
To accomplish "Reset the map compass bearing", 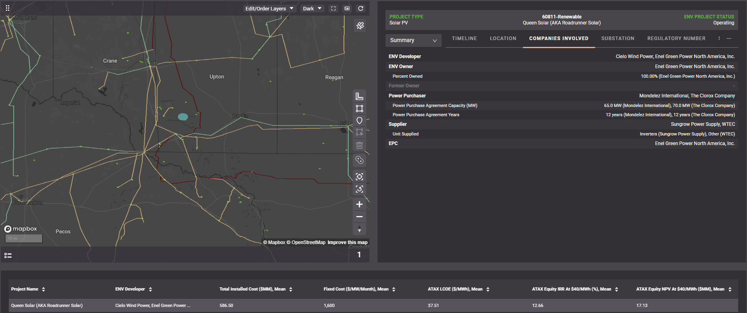I will coord(359,229).
